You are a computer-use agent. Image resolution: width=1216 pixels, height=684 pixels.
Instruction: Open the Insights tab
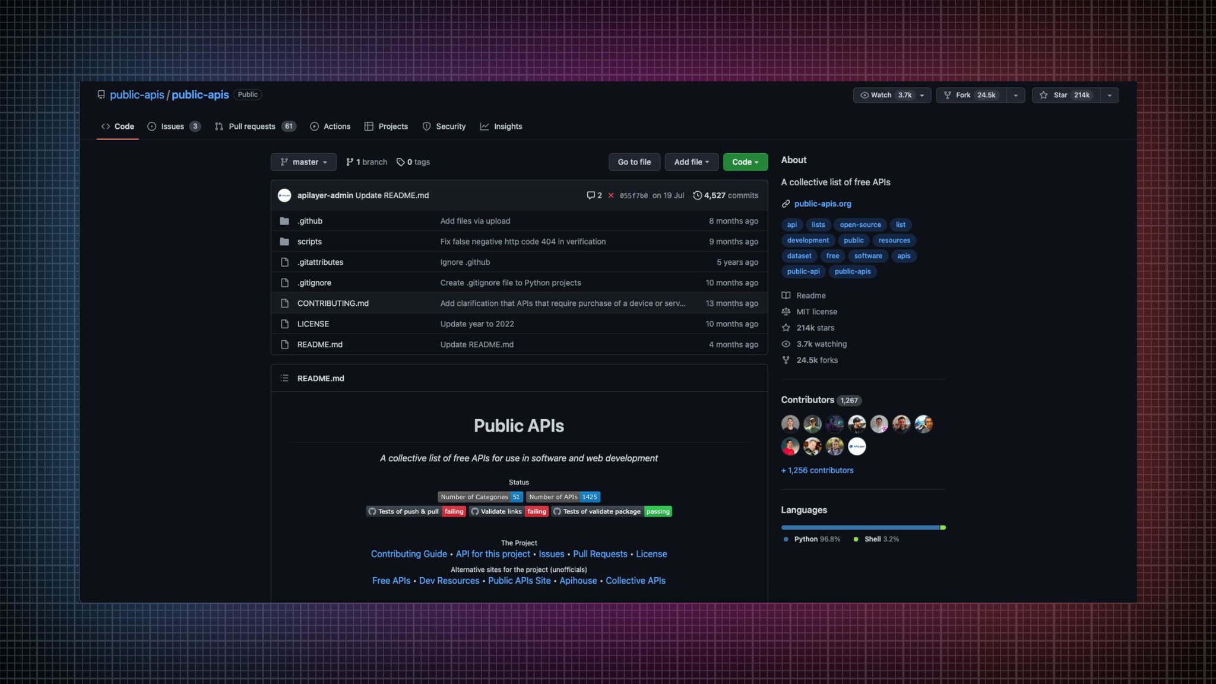point(508,126)
